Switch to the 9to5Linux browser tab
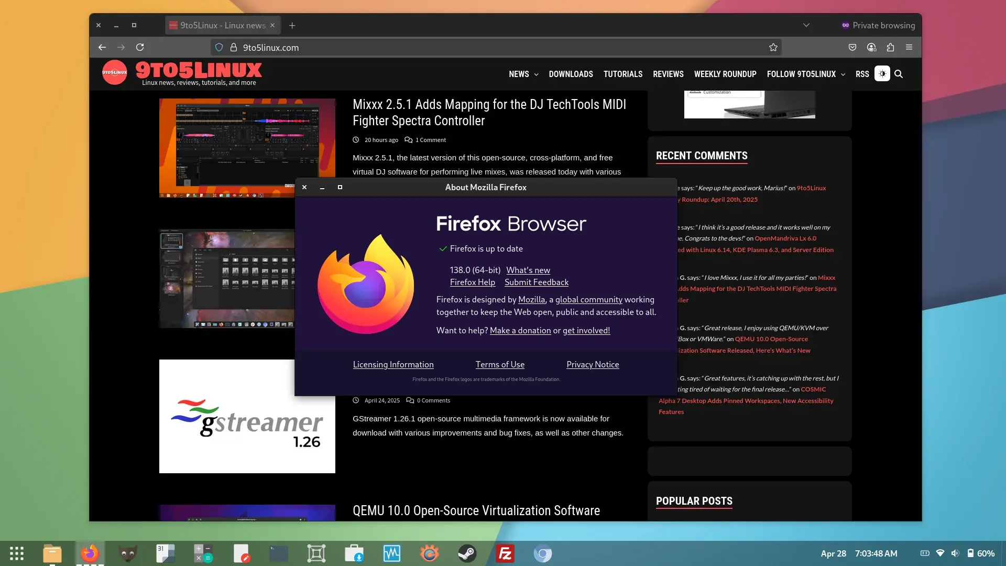The image size is (1006, 566). [x=222, y=25]
